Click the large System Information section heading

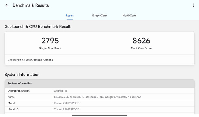(x=22, y=75)
